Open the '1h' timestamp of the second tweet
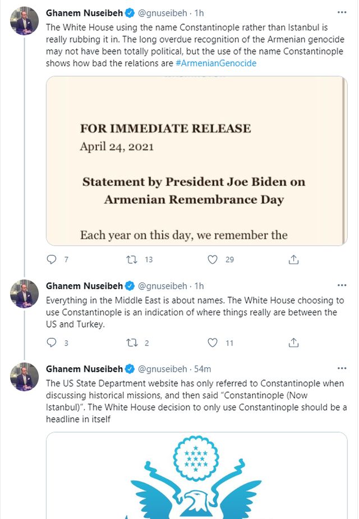359x519 pixels. point(199,285)
